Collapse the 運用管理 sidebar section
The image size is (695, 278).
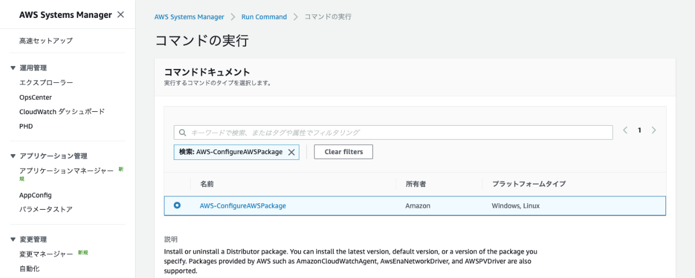coord(13,68)
